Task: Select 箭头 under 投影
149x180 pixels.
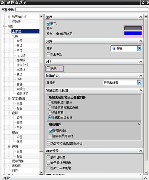Action: [19, 127]
